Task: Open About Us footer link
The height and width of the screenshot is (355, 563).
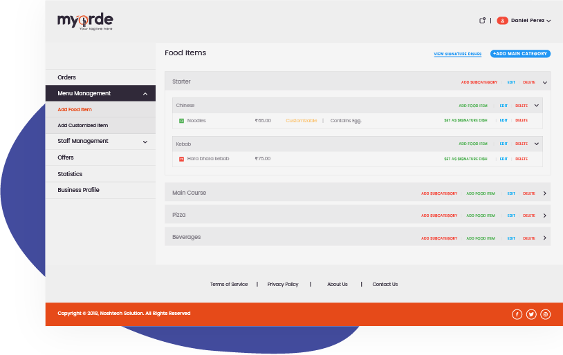Action: coord(337,285)
